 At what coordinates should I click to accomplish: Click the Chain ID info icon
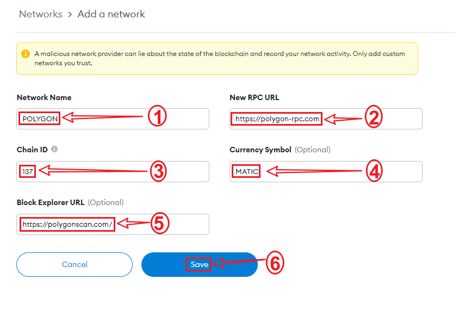pos(54,149)
